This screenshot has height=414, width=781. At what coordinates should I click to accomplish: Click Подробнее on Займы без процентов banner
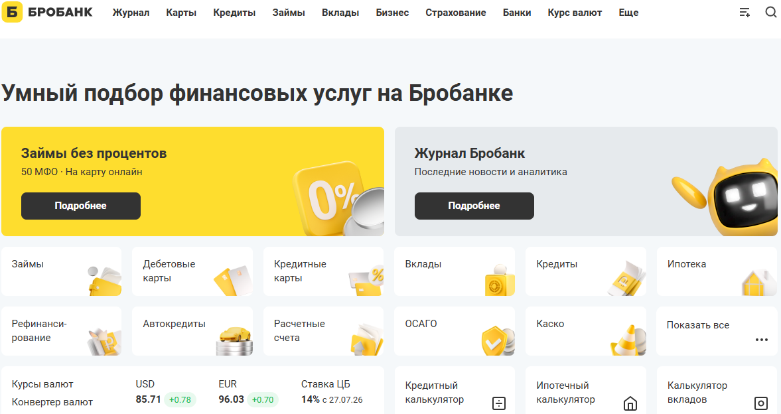click(x=81, y=206)
